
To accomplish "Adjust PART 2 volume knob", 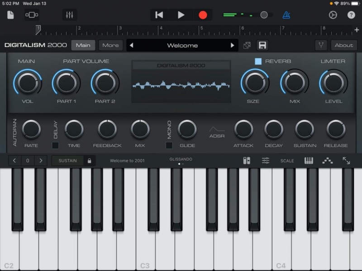I will coord(105,83).
